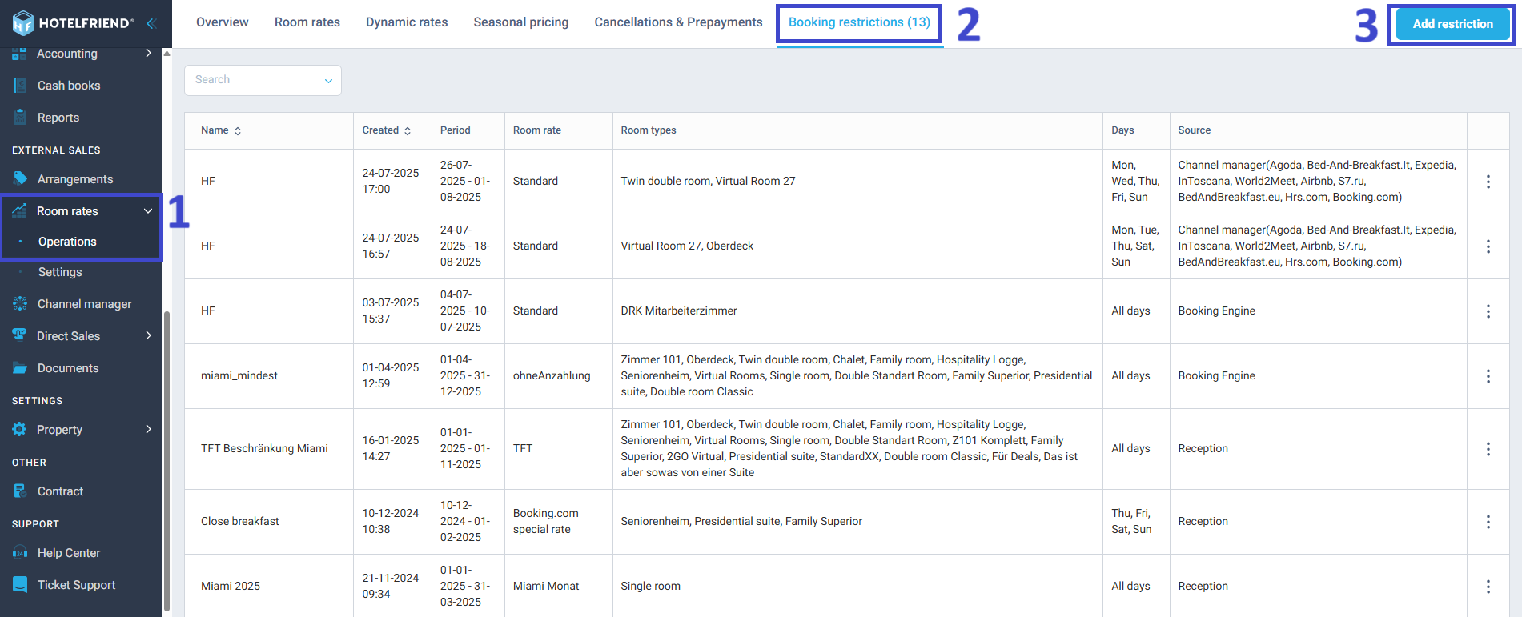Sort table by Created column arrows
This screenshot has width=1522, height=617.
[408, 131]
